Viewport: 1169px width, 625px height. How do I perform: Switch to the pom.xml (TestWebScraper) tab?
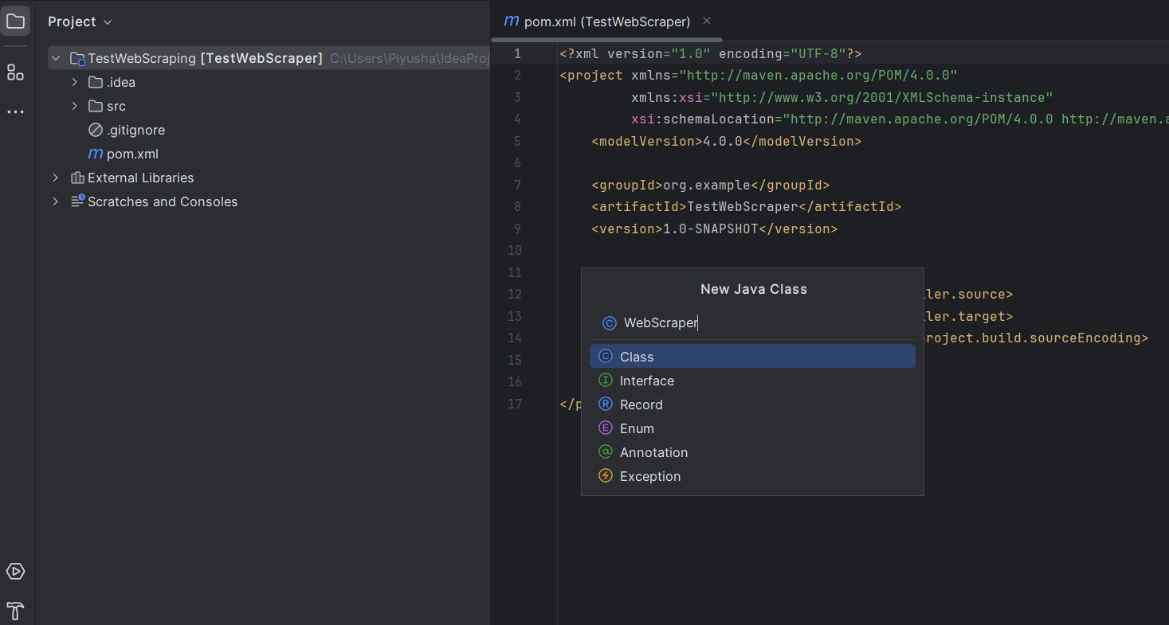(606, 21)
